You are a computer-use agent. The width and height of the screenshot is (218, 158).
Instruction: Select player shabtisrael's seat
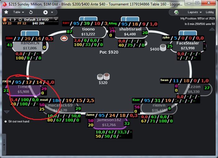click(130, 32)
